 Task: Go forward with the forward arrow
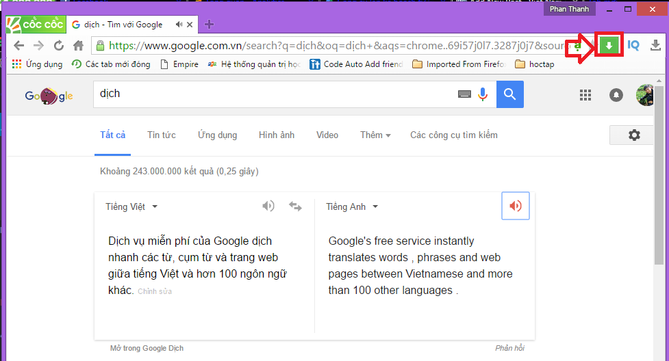coord(38,45)
